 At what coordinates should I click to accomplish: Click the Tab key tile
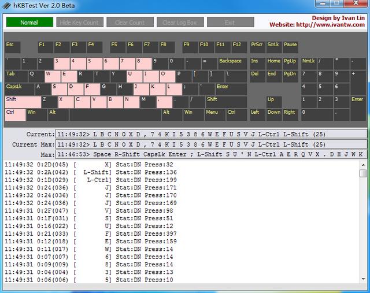(x=16, y=76)
